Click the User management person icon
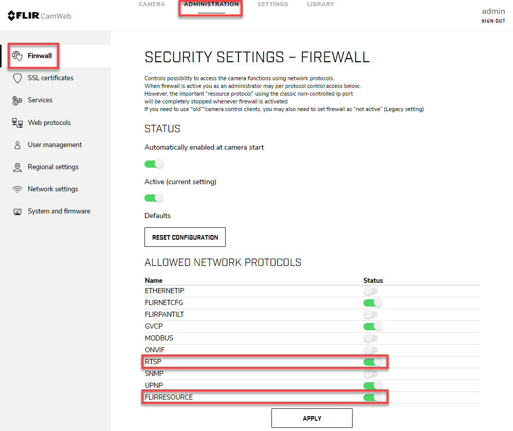 [17, 145]
